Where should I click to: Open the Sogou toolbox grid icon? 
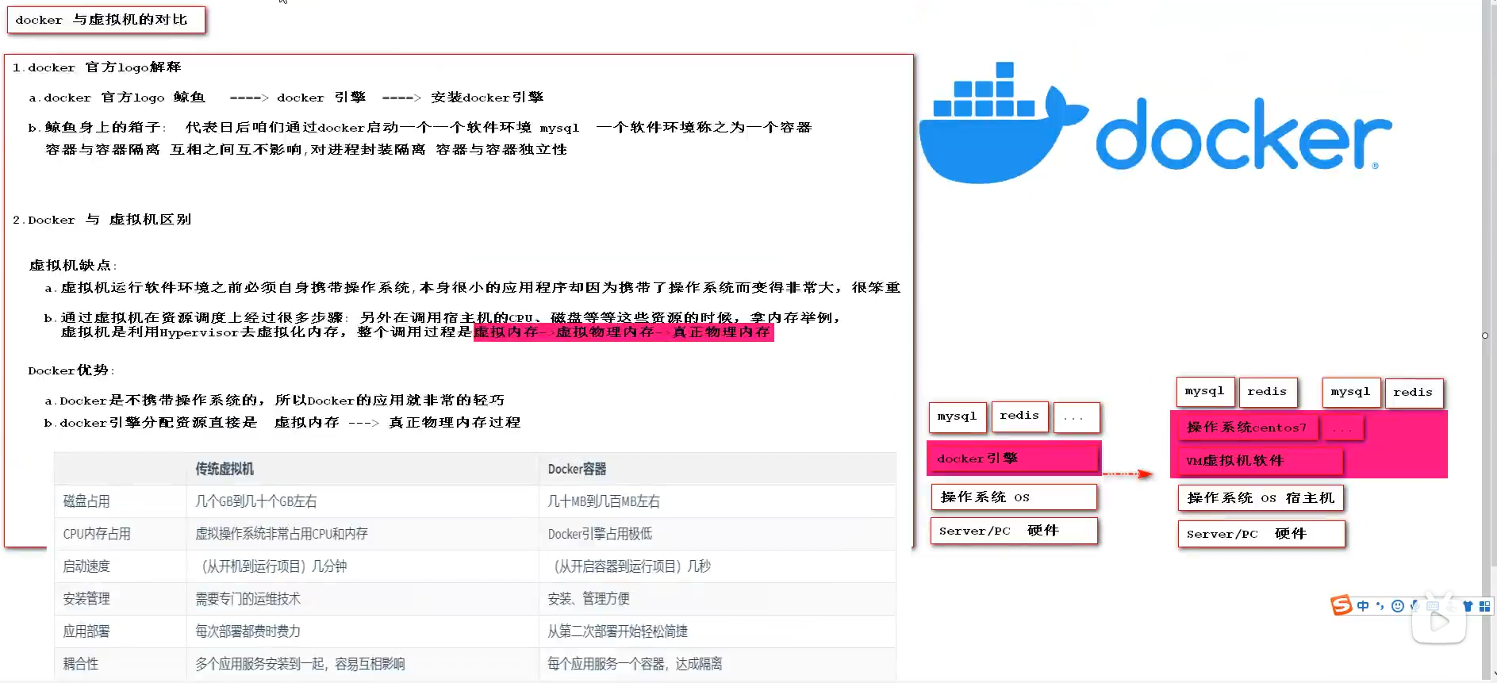pyautogui.click(x=1484, y=606)
